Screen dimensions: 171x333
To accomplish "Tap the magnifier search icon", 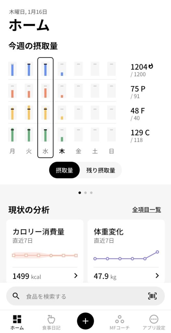I will pyautogui.click(x=16, y=296).
